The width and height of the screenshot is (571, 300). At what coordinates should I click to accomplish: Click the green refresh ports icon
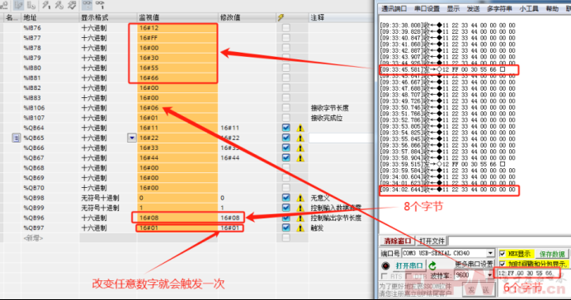click(x=432, y=265)
